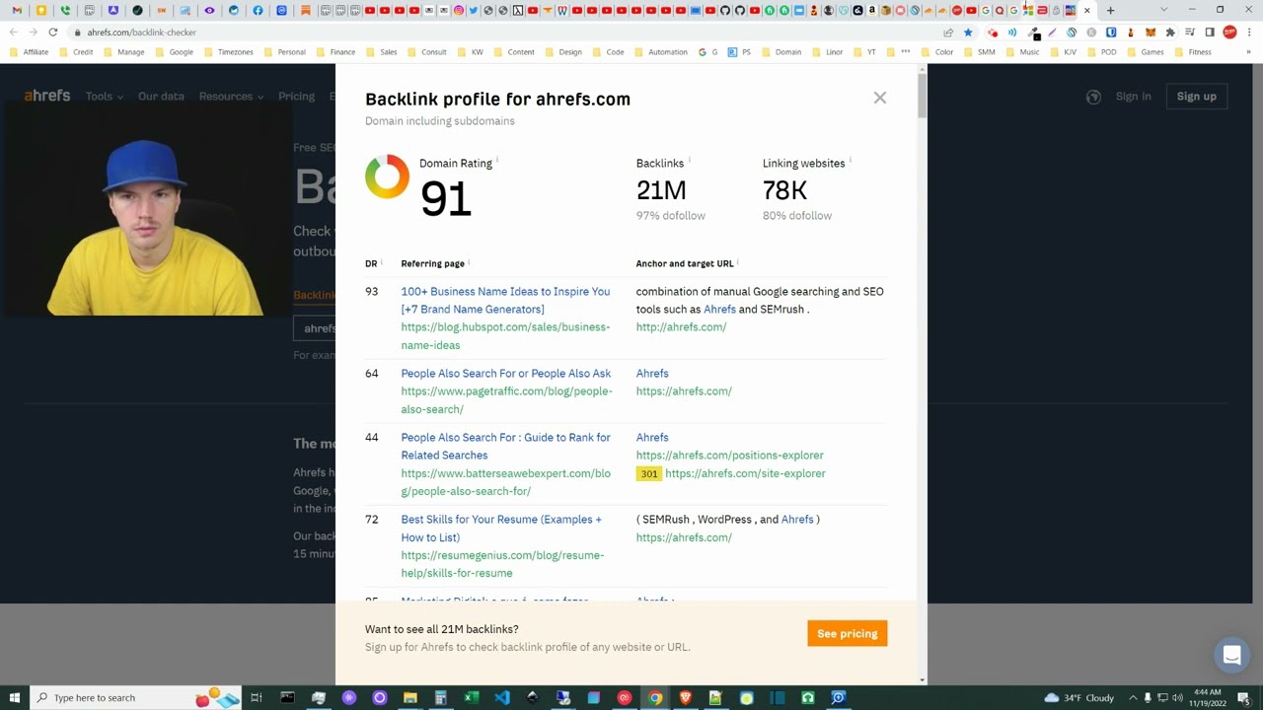1263x710 pixels.
Task: Click the theme toggle icon near Sign in
Action: [x=1093, y=97]
